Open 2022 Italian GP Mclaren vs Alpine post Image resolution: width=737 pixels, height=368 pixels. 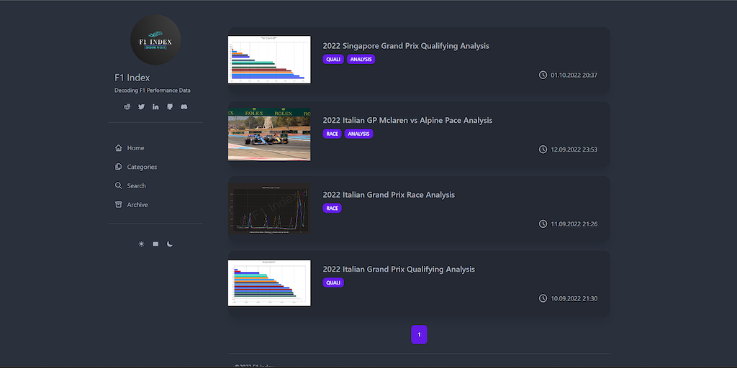407,120
